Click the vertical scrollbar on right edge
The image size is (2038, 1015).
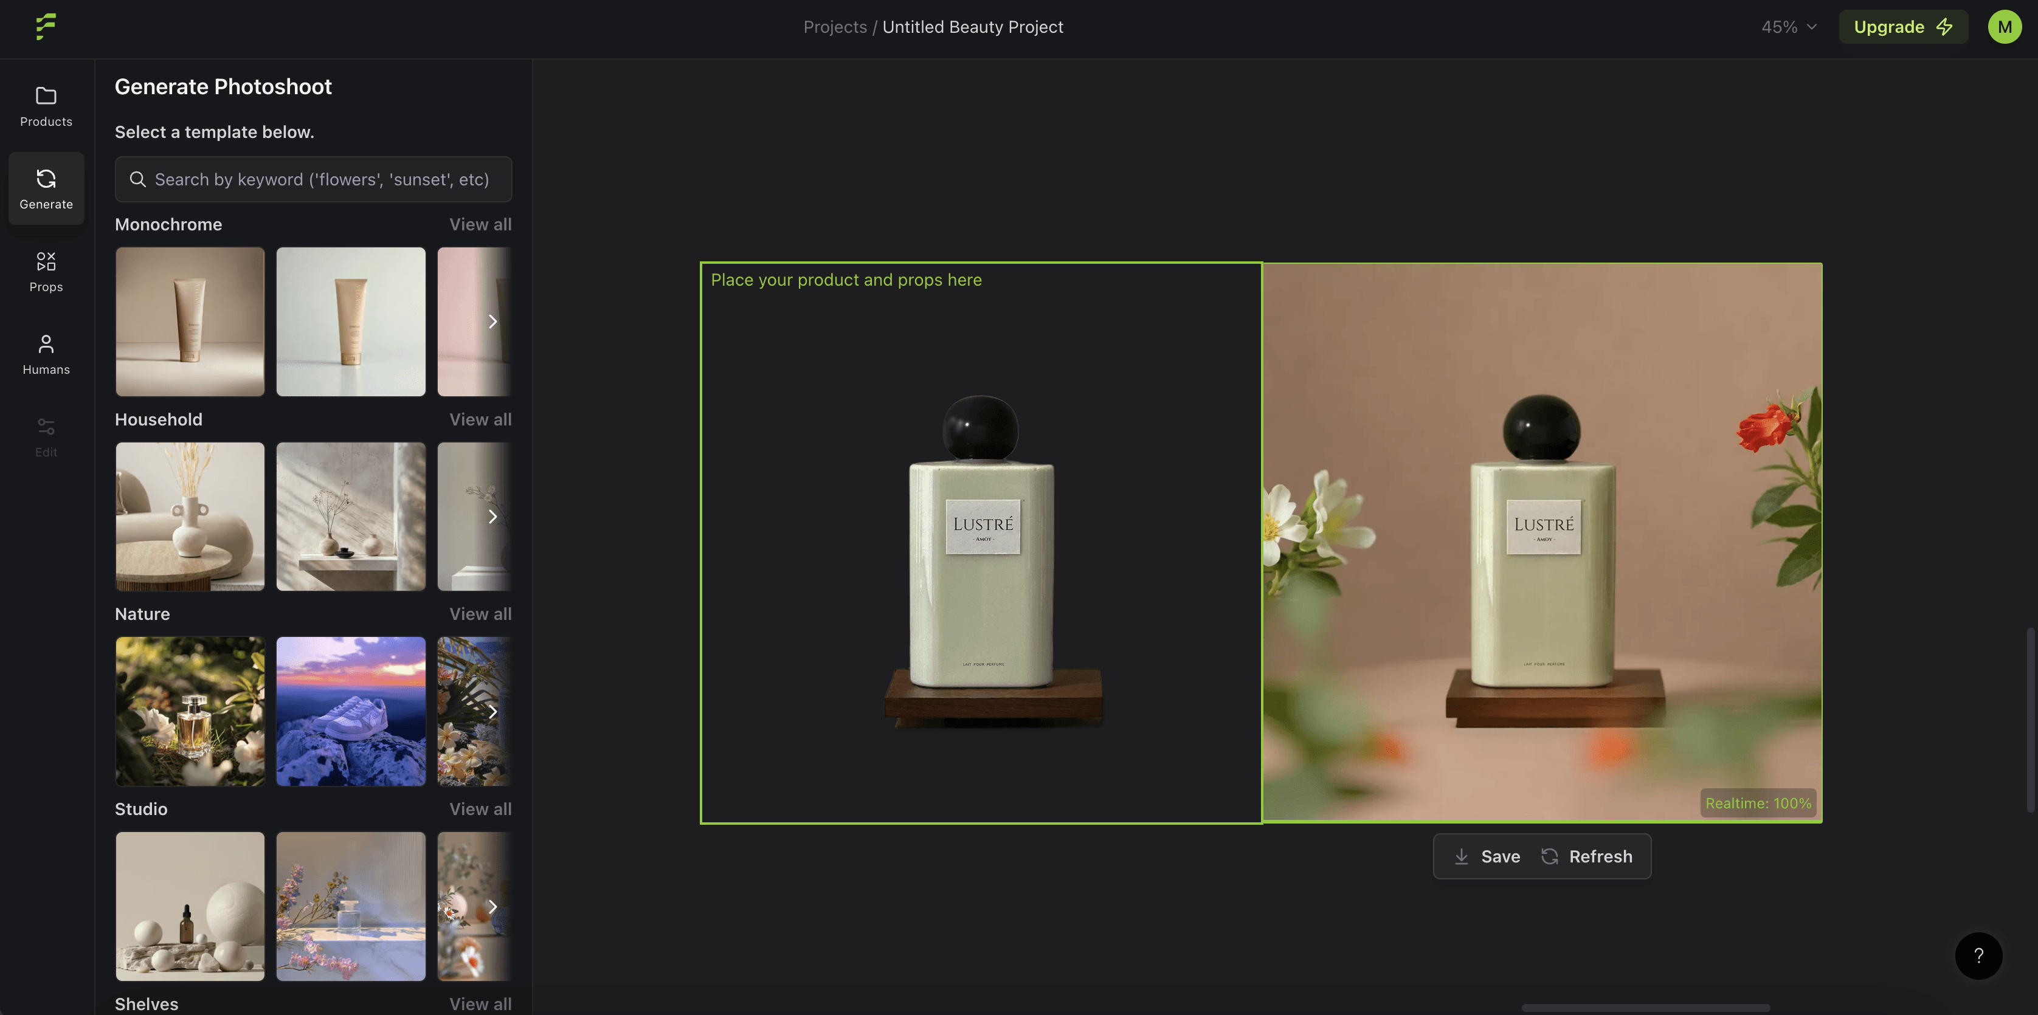pos(2030,720)
